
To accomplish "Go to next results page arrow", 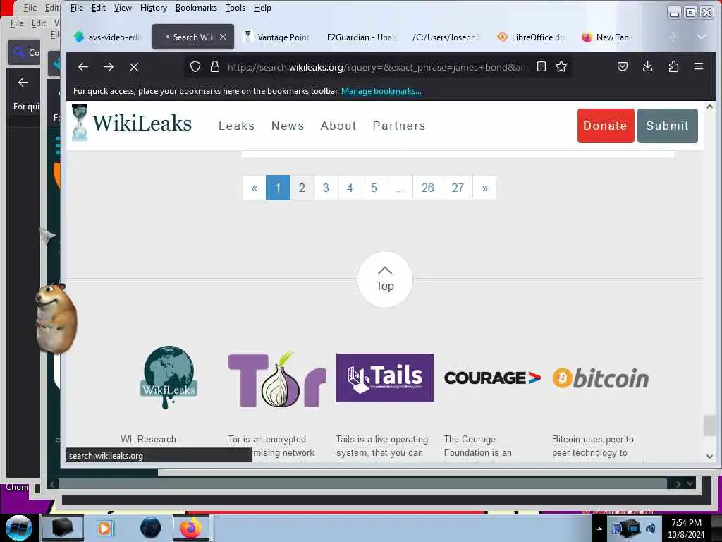I will (x=485, y=188).
